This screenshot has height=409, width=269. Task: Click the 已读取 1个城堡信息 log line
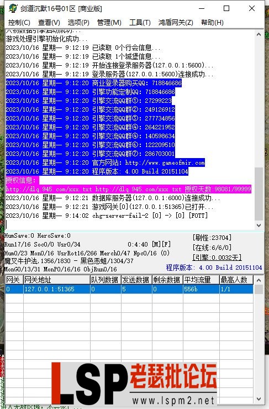tap(83, 56)
